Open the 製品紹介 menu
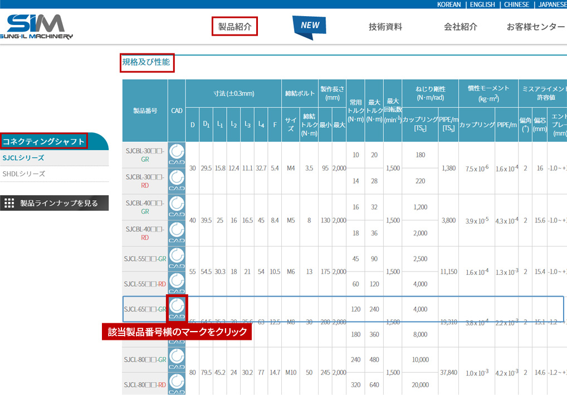The width and height of the screenshot is (567, 395). click(x=234, y=26)
